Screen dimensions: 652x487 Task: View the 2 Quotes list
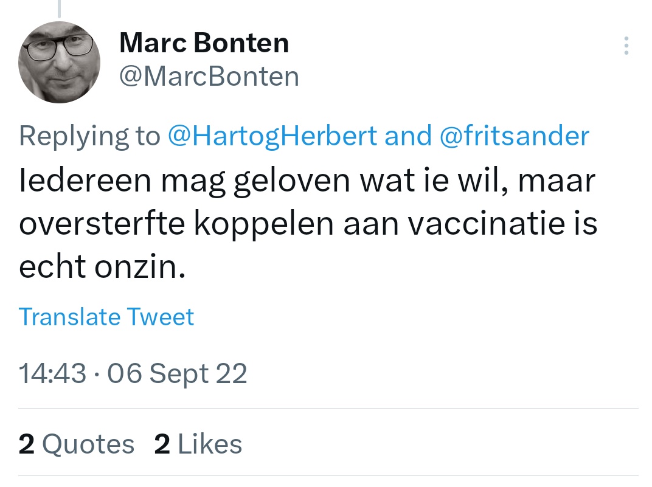[x=77, y=444]
